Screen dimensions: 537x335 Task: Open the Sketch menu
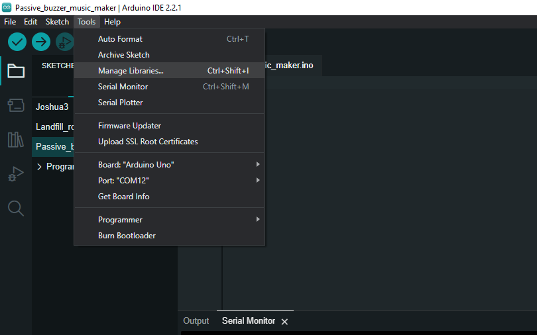point(57,22)
